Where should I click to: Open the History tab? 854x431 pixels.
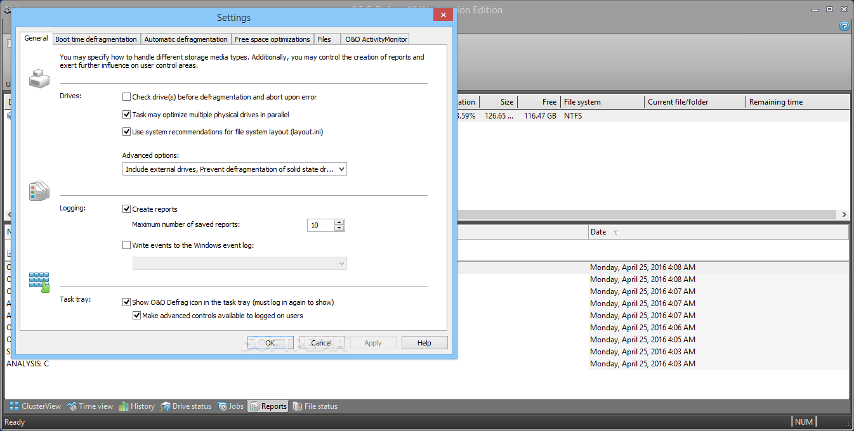[x=136, y=406]
